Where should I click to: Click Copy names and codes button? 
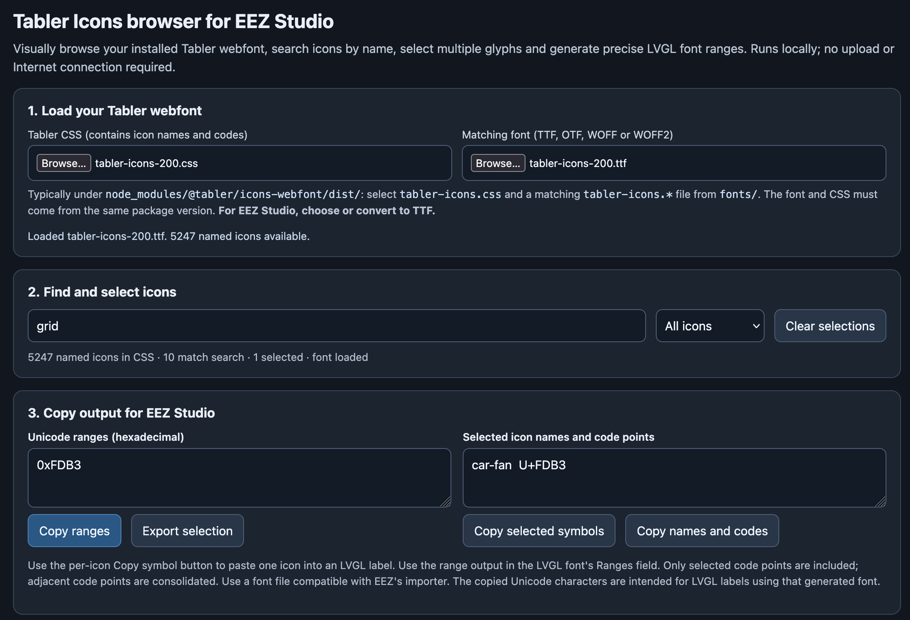[x=702, y=531]
